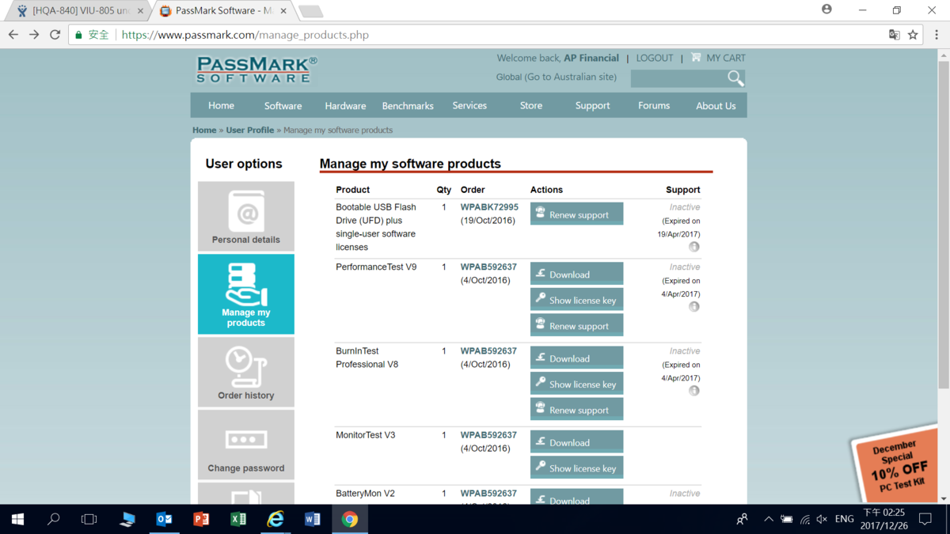Click the Home breadcrumb link
This screenshot has width=950, height=534.
pos(204,130)
